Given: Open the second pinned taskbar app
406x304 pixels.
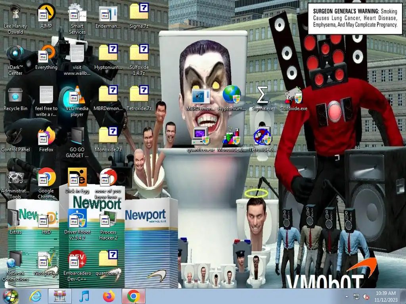Looking at the screenshot, I should 60,296.
